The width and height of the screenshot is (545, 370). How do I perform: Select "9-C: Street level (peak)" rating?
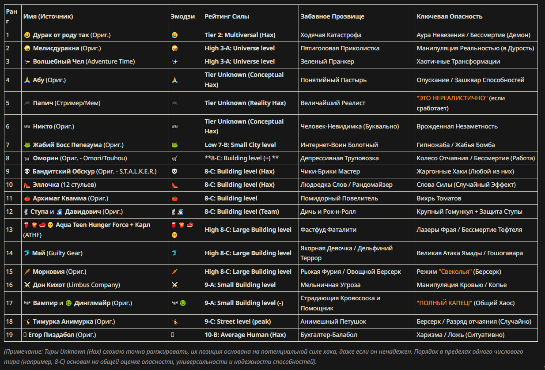coord(238,321)
